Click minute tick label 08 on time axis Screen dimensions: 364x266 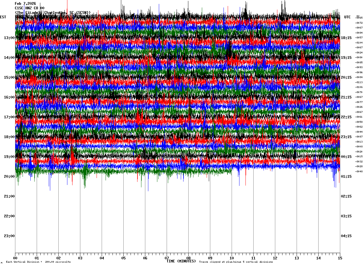pyautogui.click(x=188, y=258)
